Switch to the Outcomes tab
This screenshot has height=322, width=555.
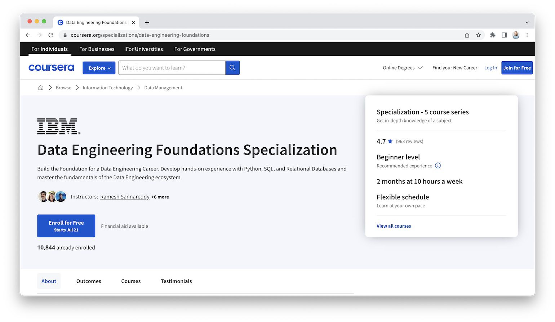click(x=89, y=281)
